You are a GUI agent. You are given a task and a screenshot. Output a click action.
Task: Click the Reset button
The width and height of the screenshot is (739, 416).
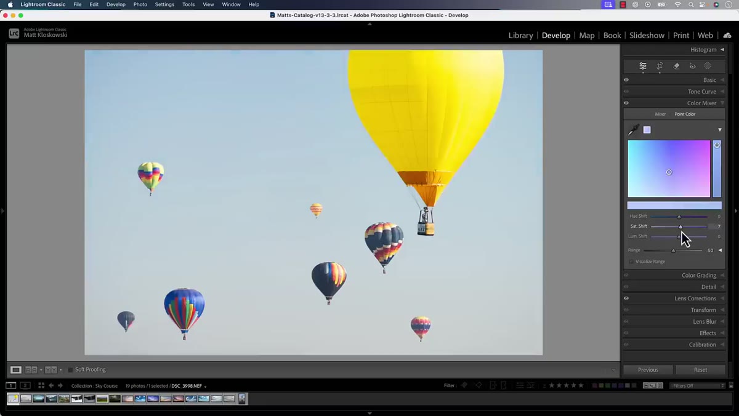(x=700, y=370)
